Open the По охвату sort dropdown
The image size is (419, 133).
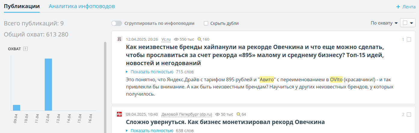(x=384, y=23)
